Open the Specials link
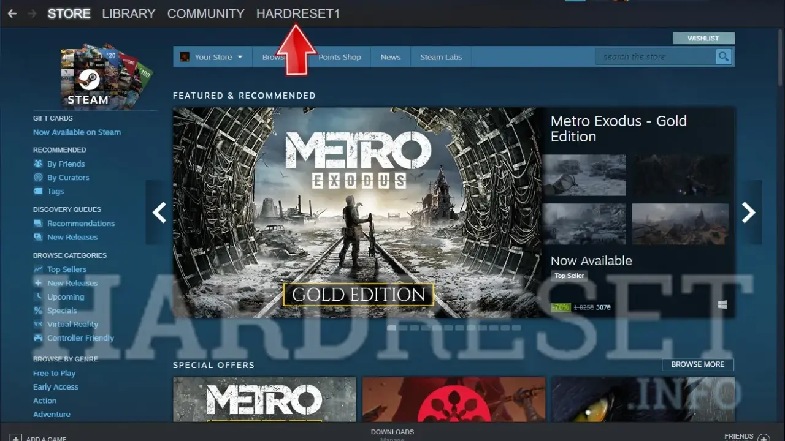 (62, 311)
